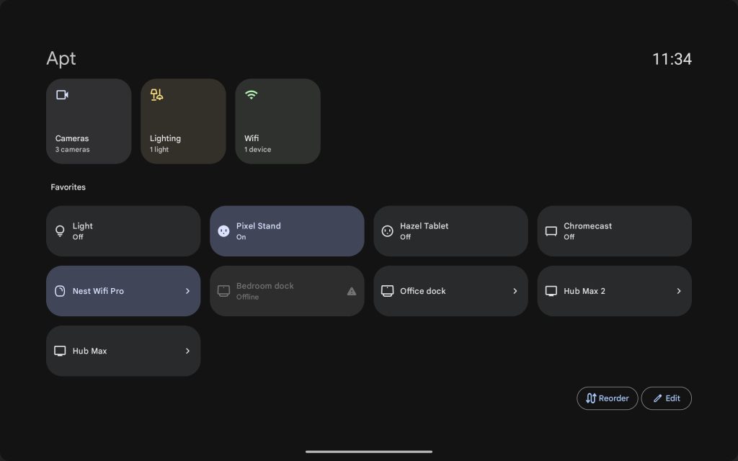Switch the Chromecast on
The width and height of the screenshot is (738, 461).
(614, 230)
